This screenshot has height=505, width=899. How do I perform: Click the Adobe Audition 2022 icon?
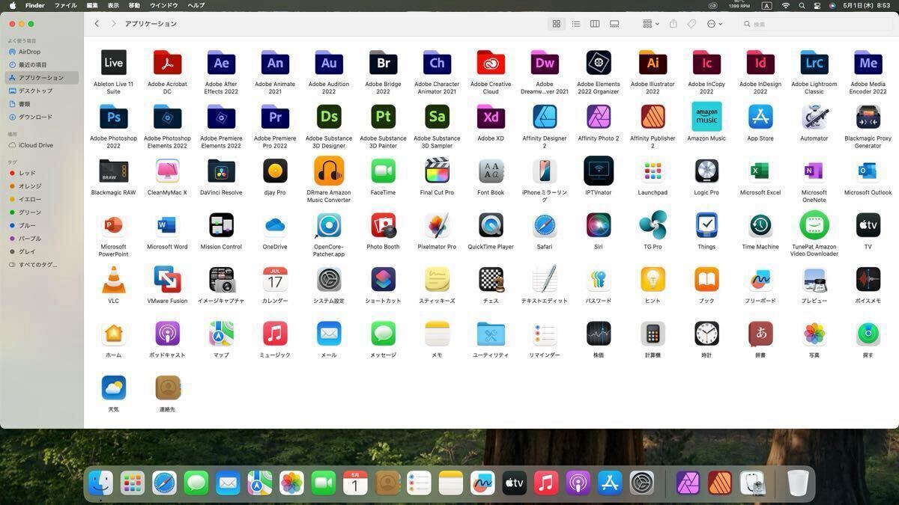[329, 63]
